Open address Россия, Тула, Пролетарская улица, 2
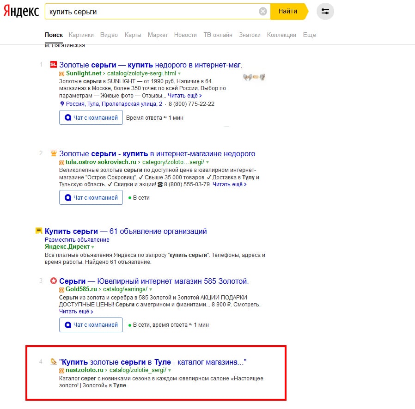This screenshot has width=415, height=409. pos(114,104)
